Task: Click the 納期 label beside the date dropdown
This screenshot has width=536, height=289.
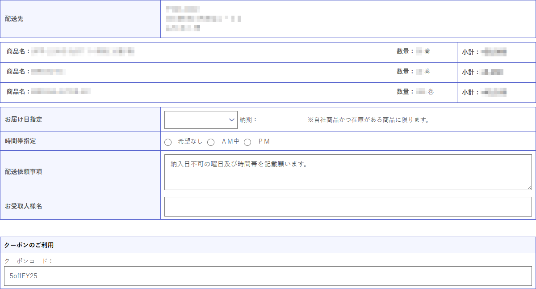Action: pos(248,120)
